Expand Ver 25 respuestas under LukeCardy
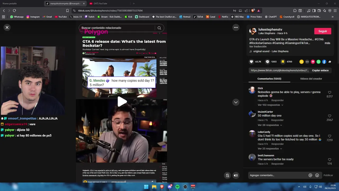 270,149
